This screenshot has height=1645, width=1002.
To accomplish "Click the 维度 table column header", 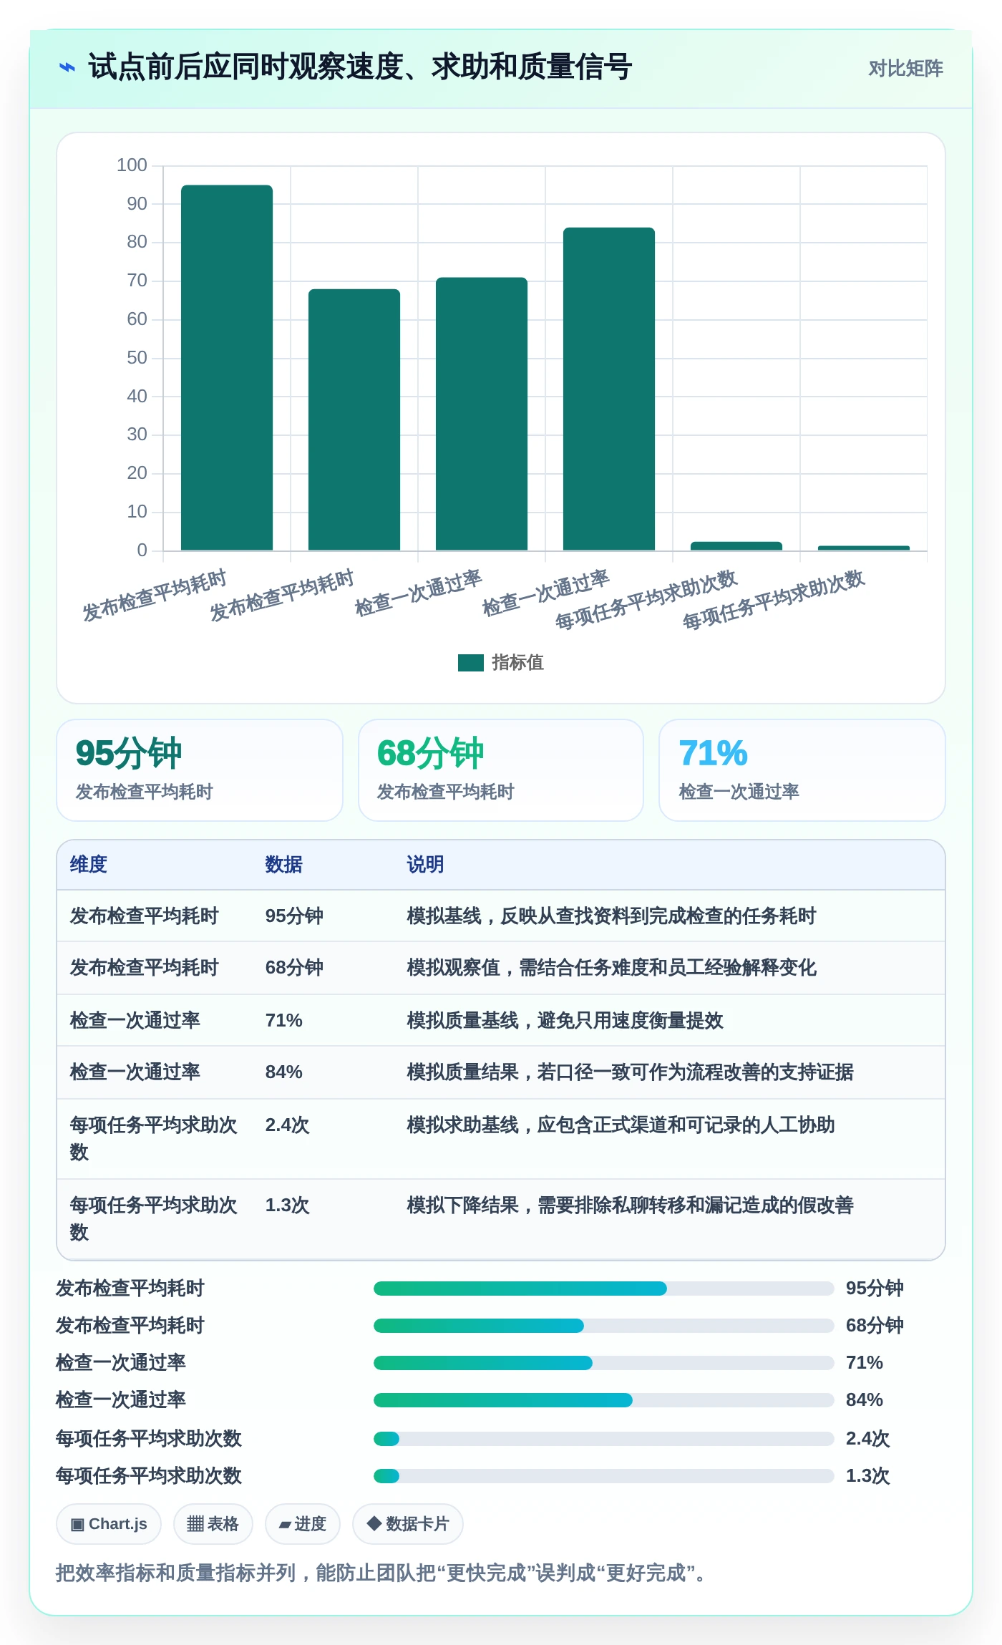I will coord(89,865).
